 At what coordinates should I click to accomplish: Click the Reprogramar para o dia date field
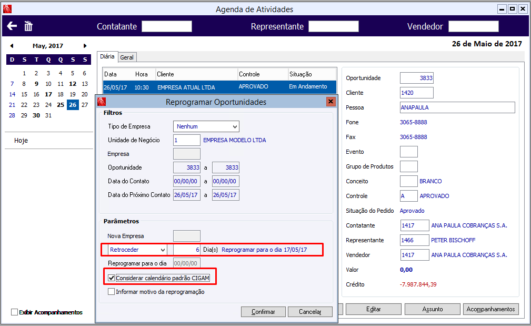[x=187, y=263]
